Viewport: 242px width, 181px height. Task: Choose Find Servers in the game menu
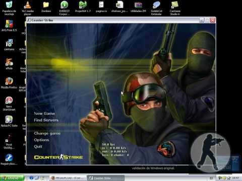[46, 120]
